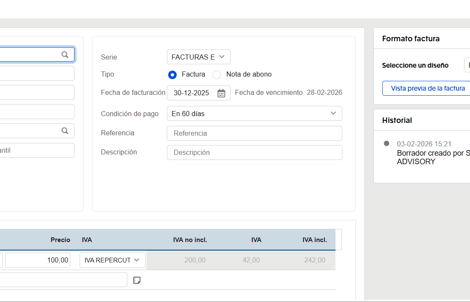Image resolution: width=470 pixels, height=302 pixels.
Task: Click the Descripción input field
Action: pyautogui.click(x=254, y=152)
